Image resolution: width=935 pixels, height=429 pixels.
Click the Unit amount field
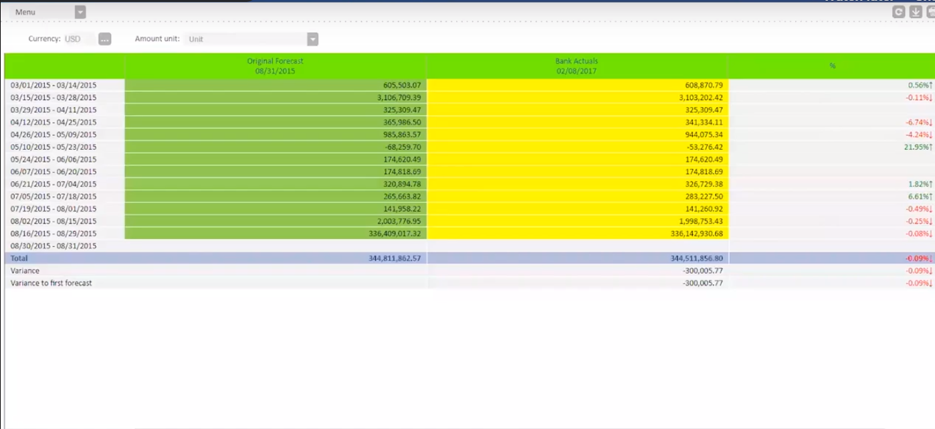point(245,39)
